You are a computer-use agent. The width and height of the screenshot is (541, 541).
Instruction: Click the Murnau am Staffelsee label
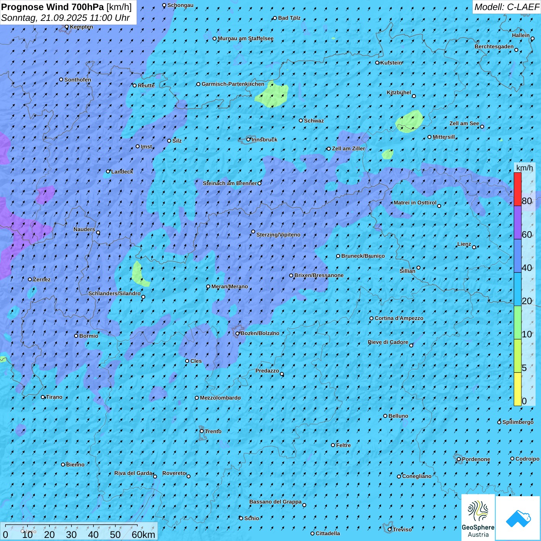click(x=246, y=39)
